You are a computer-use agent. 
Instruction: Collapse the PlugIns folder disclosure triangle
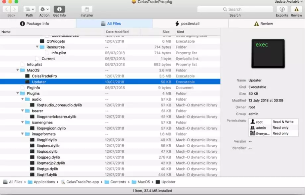(x=18, y=94)
